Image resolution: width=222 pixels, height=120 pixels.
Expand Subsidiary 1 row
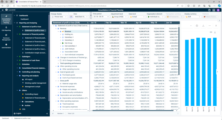(61, 37)
